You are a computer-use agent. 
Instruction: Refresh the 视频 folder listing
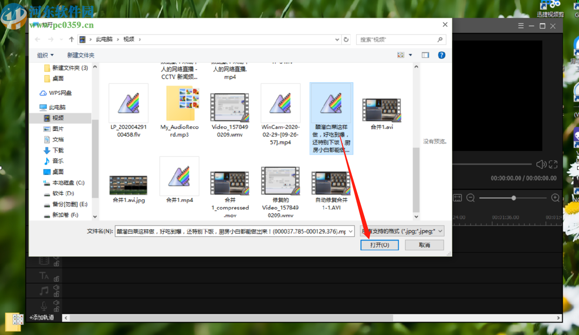(x=346, y=39)
